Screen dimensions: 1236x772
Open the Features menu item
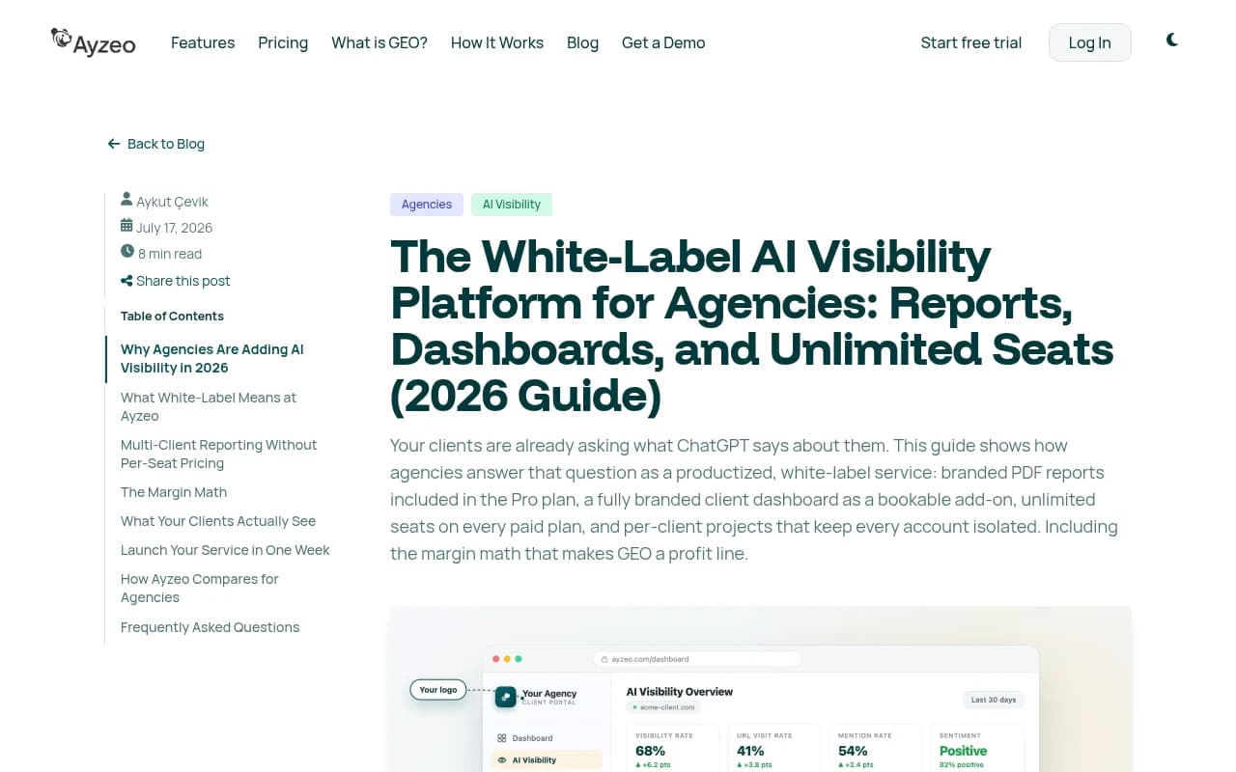(203, 42)
